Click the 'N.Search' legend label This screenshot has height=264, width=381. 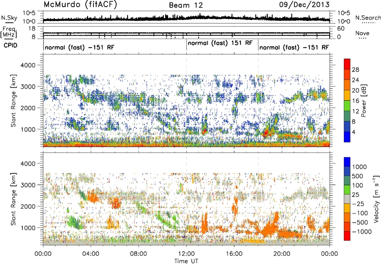pyautogui.click(x=368, y=18)
